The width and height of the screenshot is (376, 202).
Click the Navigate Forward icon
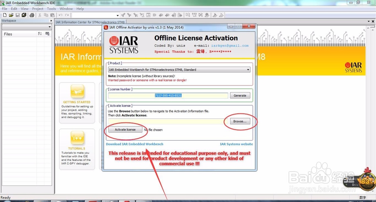pyautogui.click(x=180, y=15)
